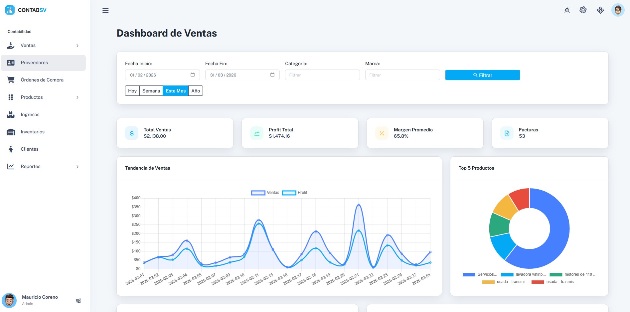630x312 pixels.
Task: Click the Servicios color swatch in donut legend
Action: click(469, 274)
